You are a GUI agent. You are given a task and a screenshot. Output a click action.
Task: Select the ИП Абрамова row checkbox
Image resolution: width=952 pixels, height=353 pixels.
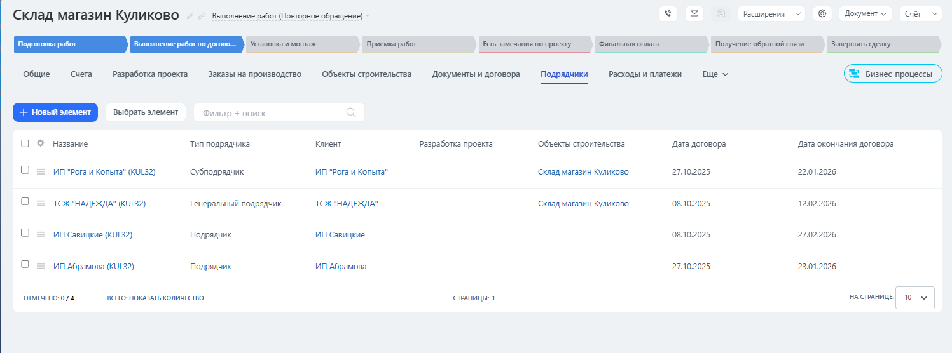point(25,264)
